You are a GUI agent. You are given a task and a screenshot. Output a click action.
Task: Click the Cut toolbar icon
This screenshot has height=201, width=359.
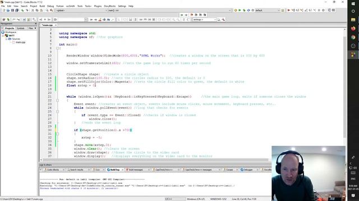pyautogui.click(x=33, y=11)
